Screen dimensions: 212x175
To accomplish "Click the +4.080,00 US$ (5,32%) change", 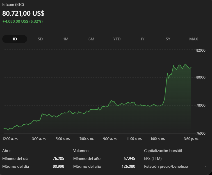I will tap(22, 21).
